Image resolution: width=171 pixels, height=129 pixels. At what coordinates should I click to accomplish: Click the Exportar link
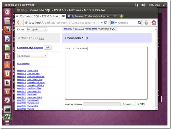[x=39, y=47]
